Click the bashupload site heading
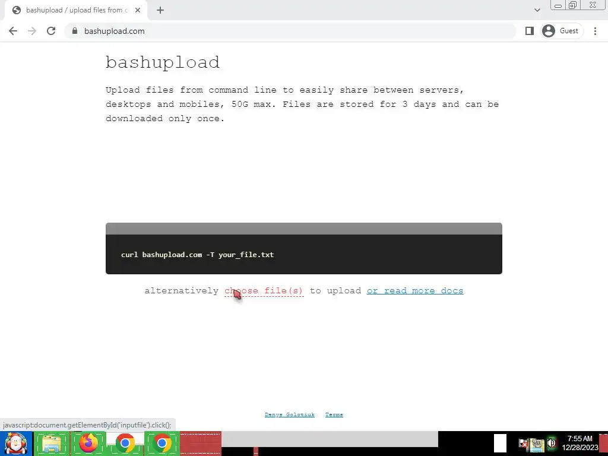The image size is (608, 456). click(163, 62)
